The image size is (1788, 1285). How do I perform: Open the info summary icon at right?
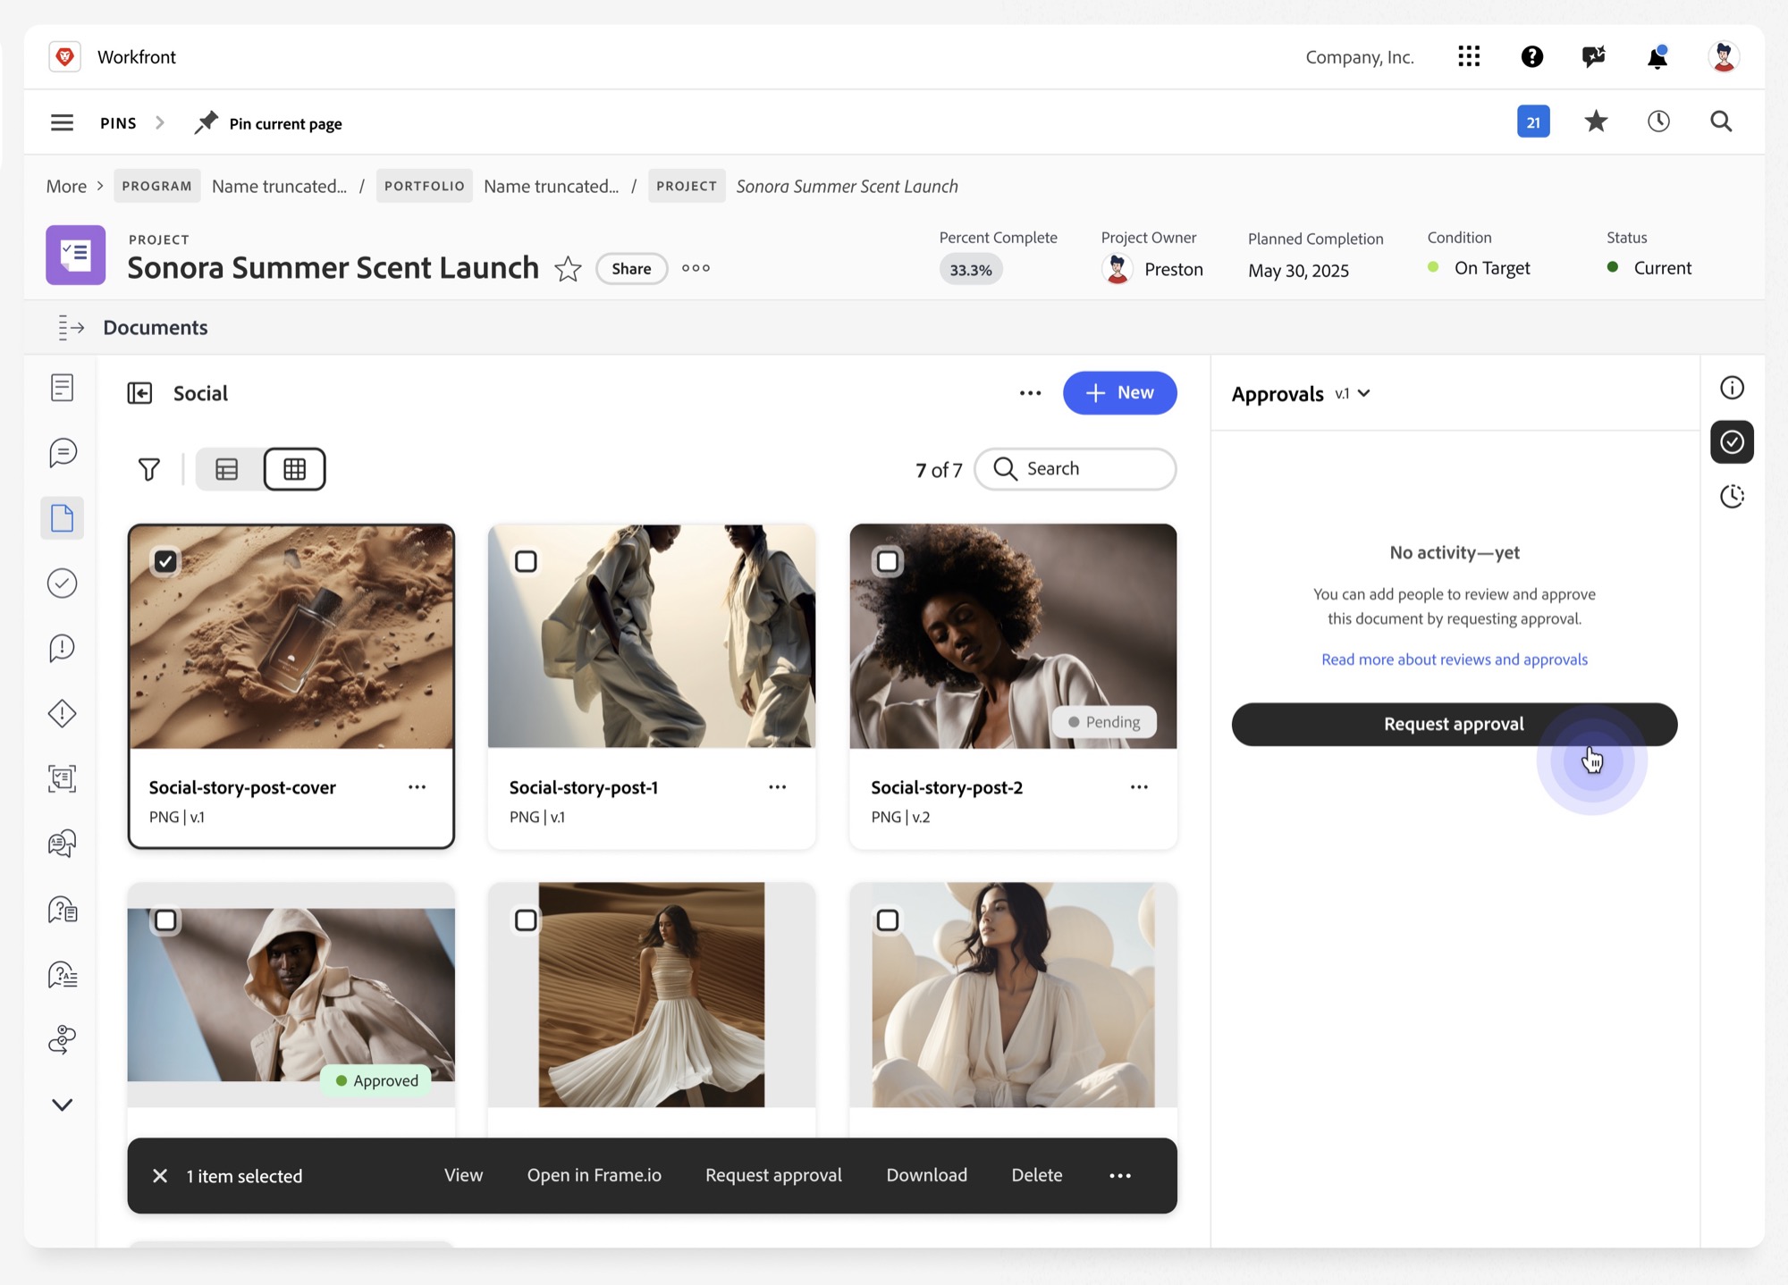coord(1732,388)
